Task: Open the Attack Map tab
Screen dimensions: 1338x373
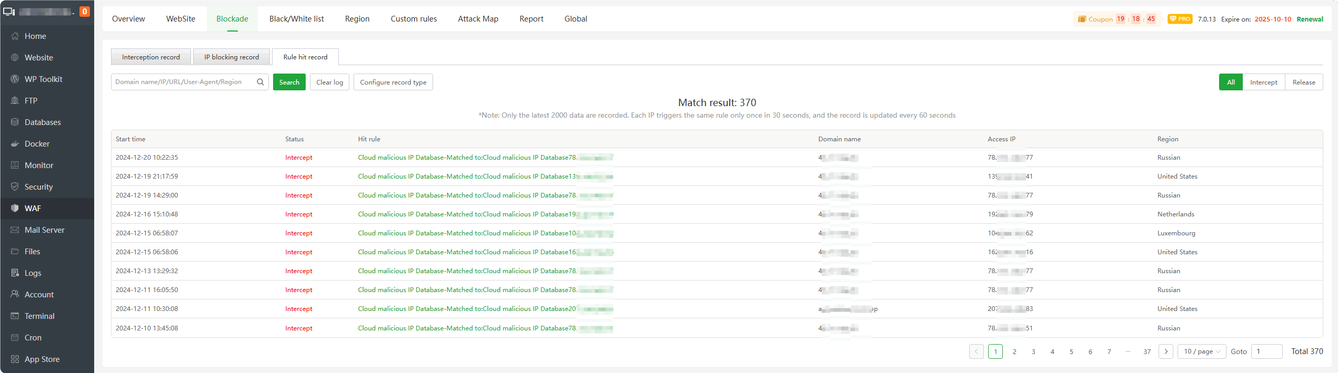Action: [478, 19]
